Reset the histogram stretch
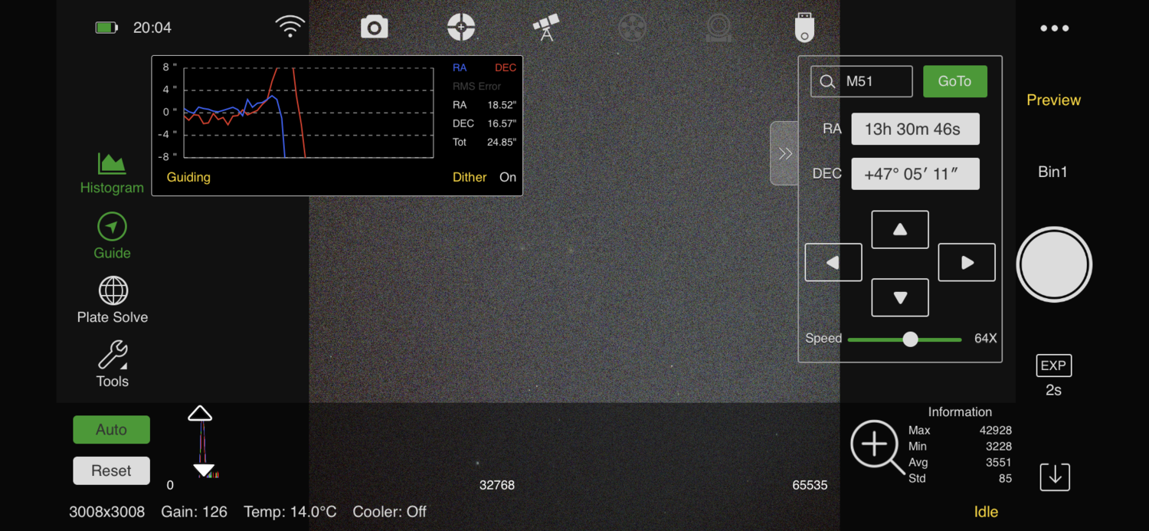The width and height of the screenshot is (1149, 531). pos(111,470)
